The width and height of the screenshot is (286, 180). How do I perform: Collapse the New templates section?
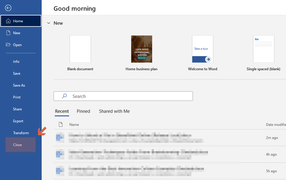(x=49, y=23)
